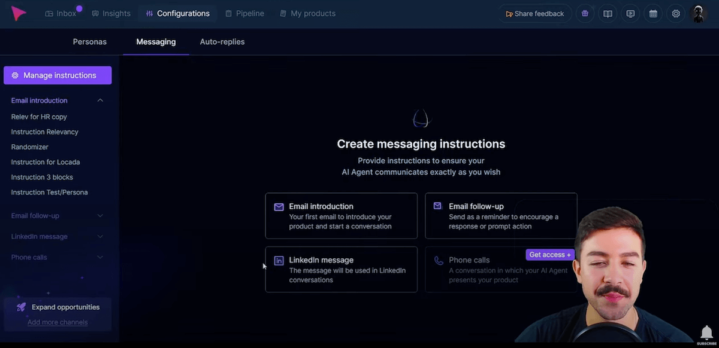The image size is (719, 348).
Task: Click the gift icon in top bar
Action: [x=585, y=14]
